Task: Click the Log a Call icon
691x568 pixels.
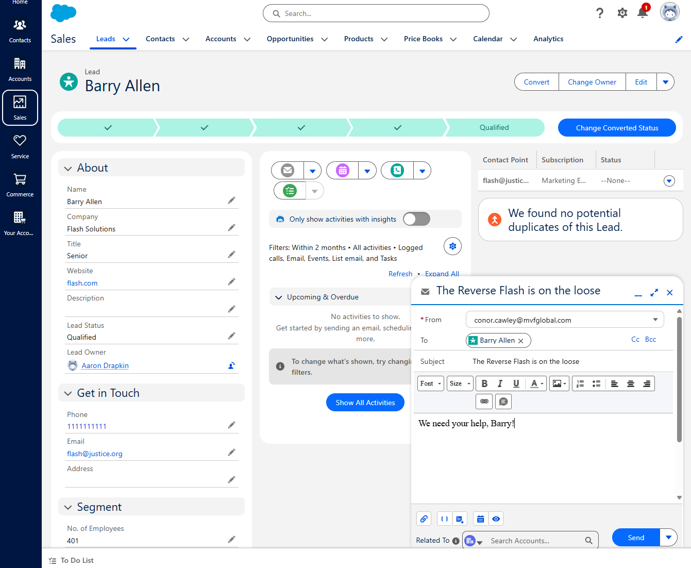Action: point(396,170)
